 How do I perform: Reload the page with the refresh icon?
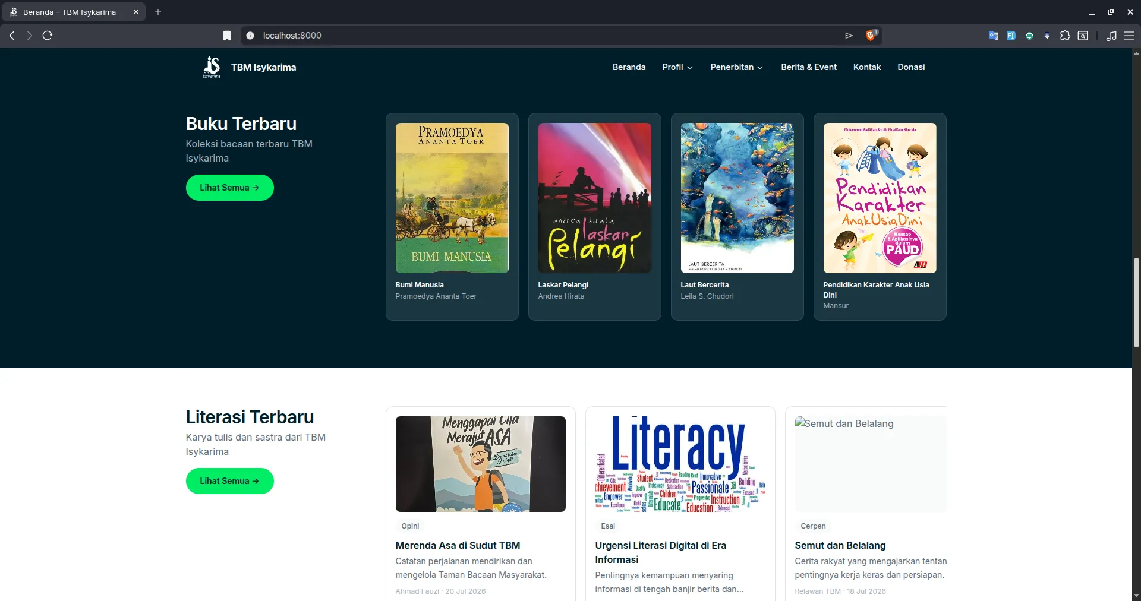pos(48,36)
